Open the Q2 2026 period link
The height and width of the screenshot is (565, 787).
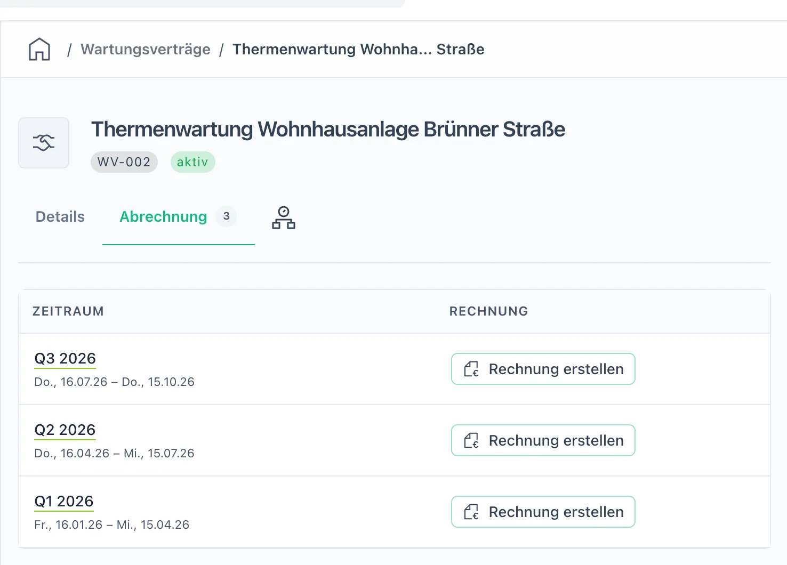[65, 430]
